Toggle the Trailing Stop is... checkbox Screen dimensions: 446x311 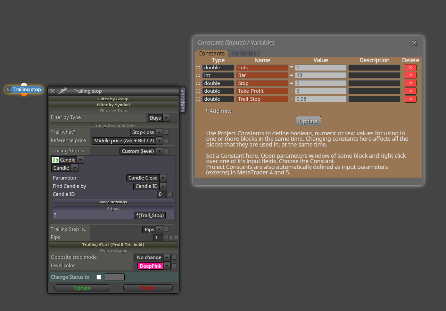(166, 151)
